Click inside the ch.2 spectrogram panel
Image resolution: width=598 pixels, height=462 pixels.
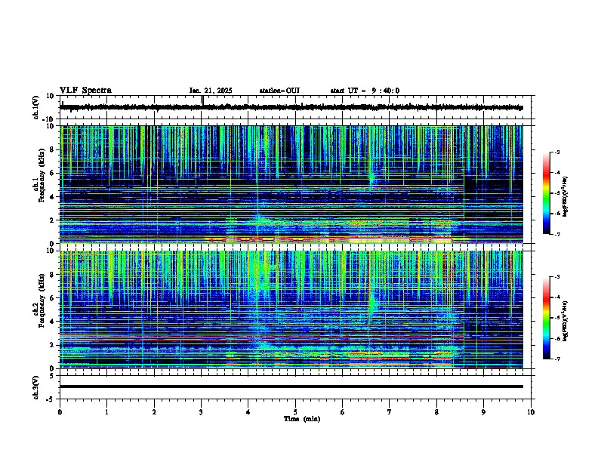point(291,310)
